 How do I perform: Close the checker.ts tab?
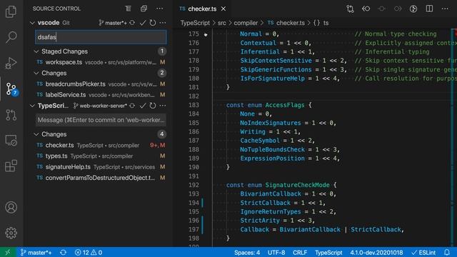point(224,9)
